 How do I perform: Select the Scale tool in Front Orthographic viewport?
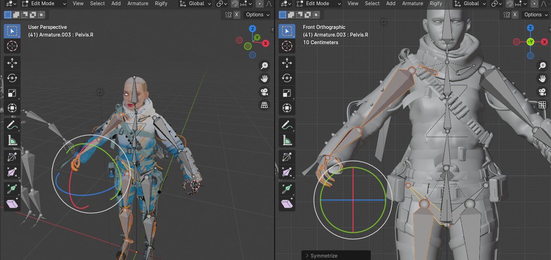point(287,93)
